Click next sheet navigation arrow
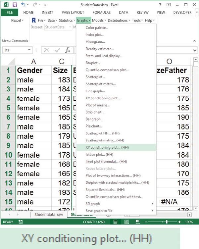199x249 pixels. click(x=18, y=215)
